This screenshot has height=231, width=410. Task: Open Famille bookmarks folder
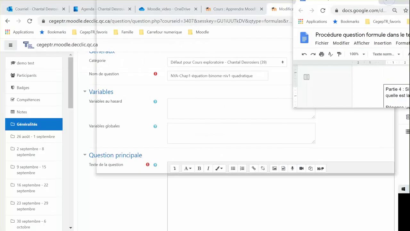(x=123, y=32)
